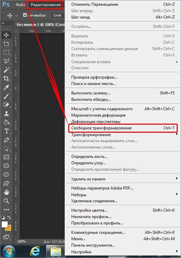Switch to the Без имени-1 document tab
This screenshot has width=181, height=258.
coord(40,25)
